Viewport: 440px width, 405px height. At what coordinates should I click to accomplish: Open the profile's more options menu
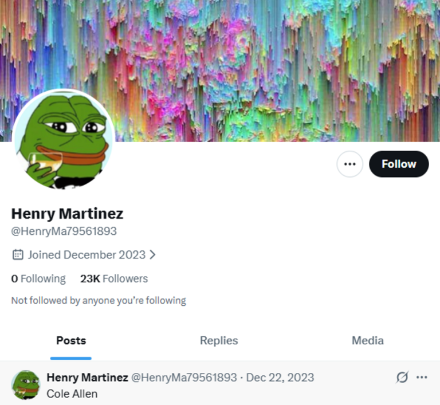tap(349, 164)
